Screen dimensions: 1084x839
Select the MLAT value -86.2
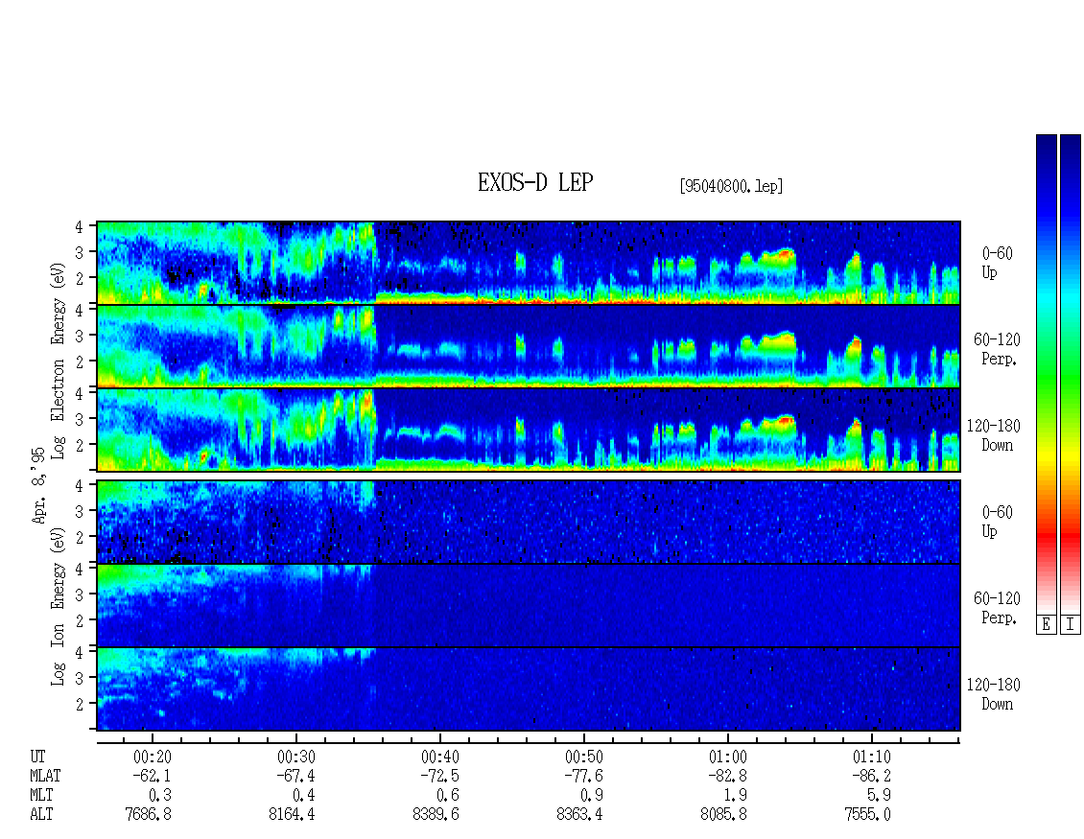871,776
